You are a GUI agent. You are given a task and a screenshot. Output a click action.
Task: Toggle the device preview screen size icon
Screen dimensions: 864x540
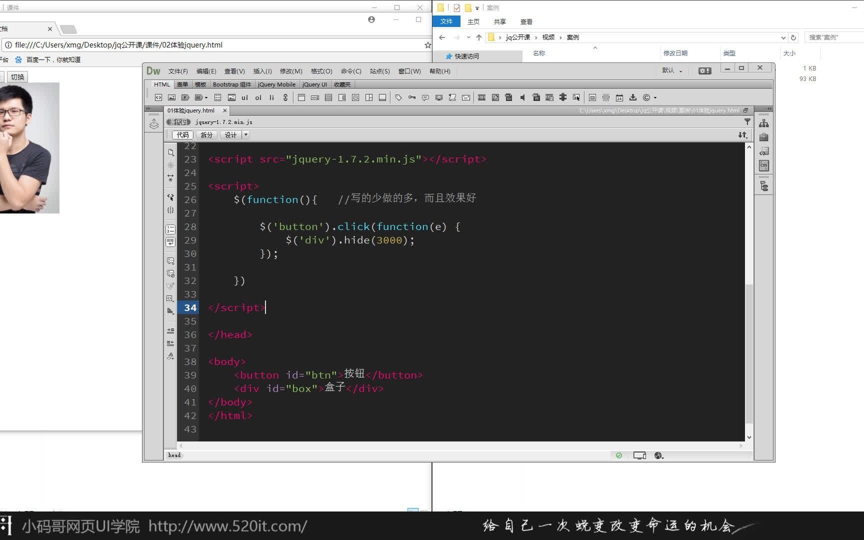coord(639,455)
